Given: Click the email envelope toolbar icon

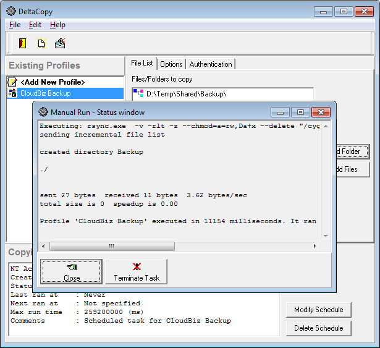Looking at the screenshot, I should 60,43.
